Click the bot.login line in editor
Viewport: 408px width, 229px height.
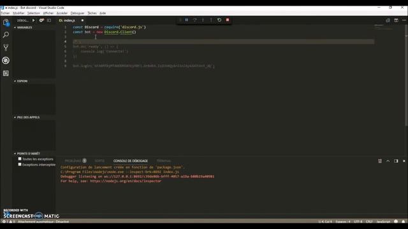[x=143, y=66]
